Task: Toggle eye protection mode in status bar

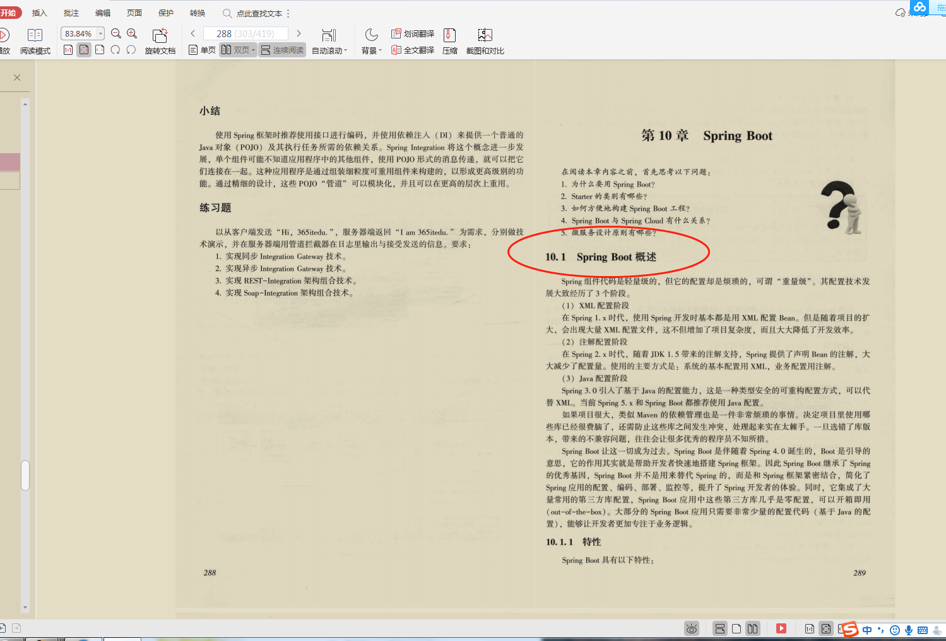Action: coord(692,628)
